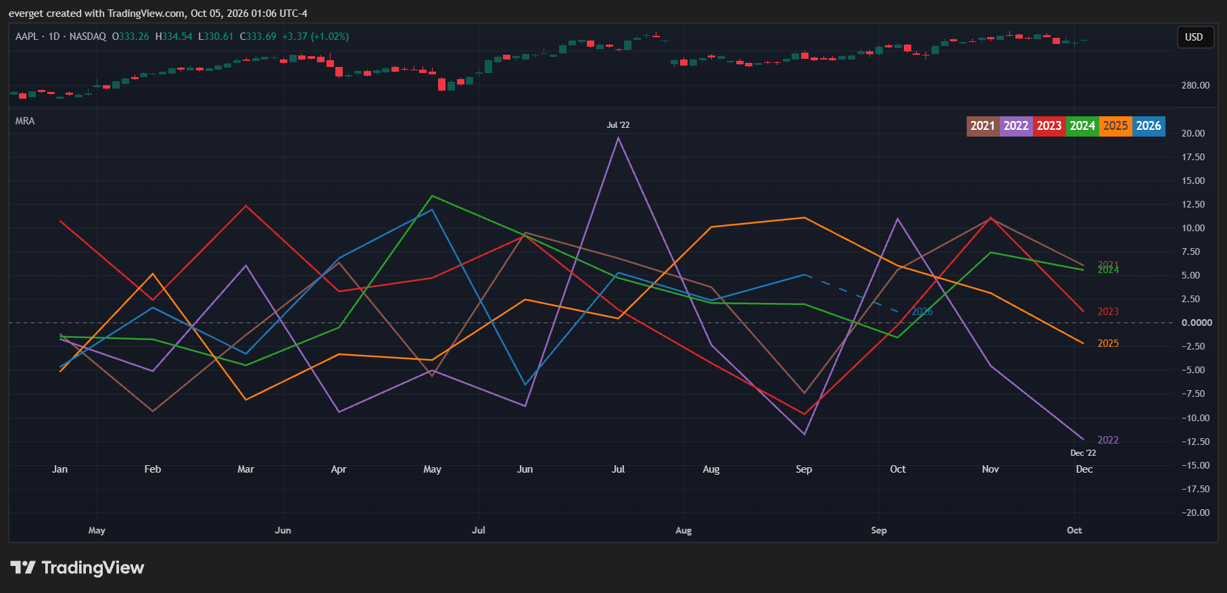Click the 2022 purple legend swatch
Viewport: 1227px width, 593px height.
pyautogui.click(x=1015, y=126)
